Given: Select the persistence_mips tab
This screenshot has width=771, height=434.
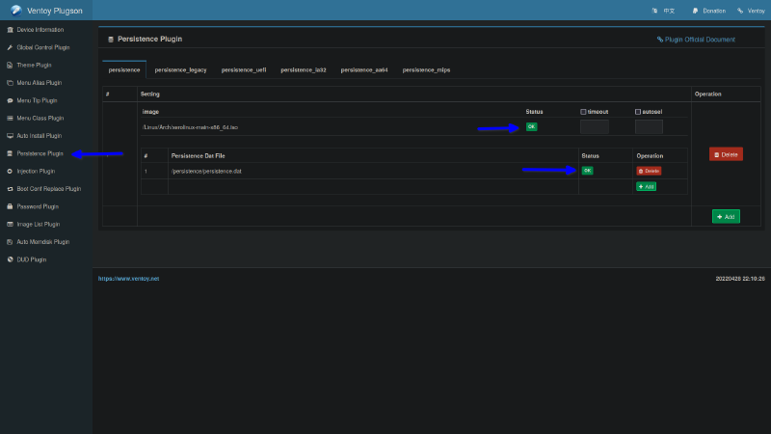Looking at the screenshot, I should click(426, 69).
